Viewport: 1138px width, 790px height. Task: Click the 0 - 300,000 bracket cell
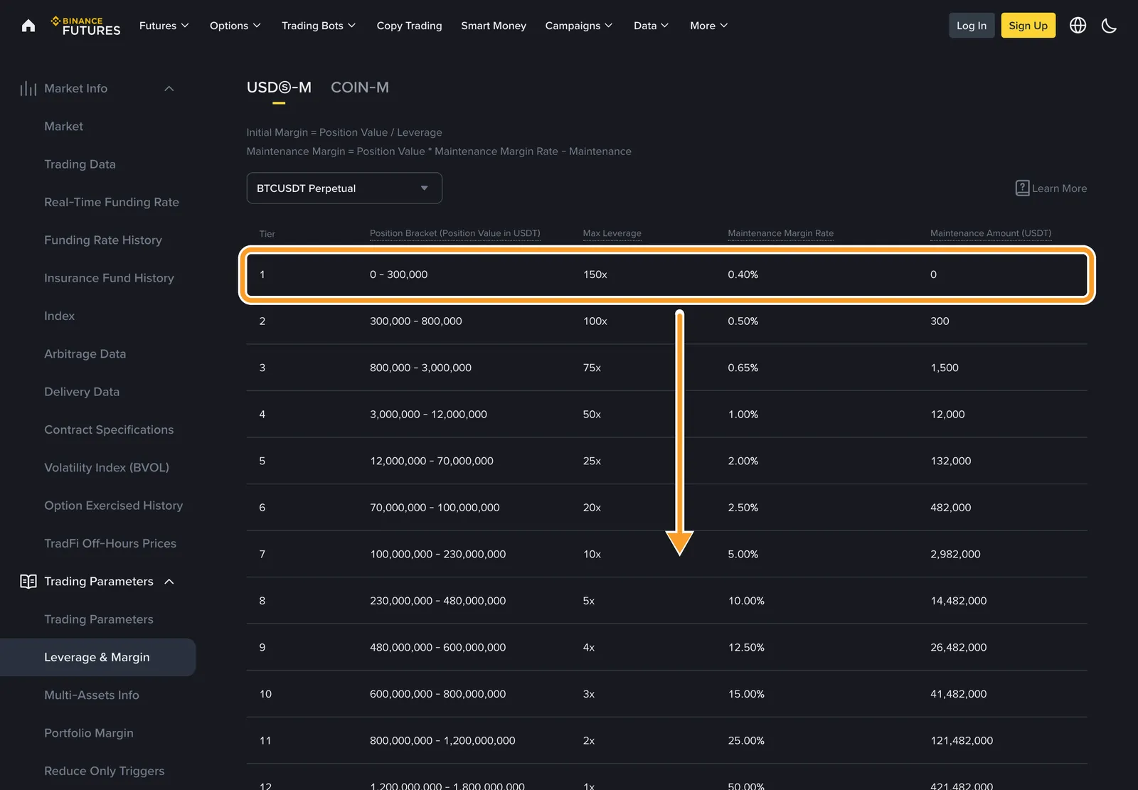coord(398,274)
